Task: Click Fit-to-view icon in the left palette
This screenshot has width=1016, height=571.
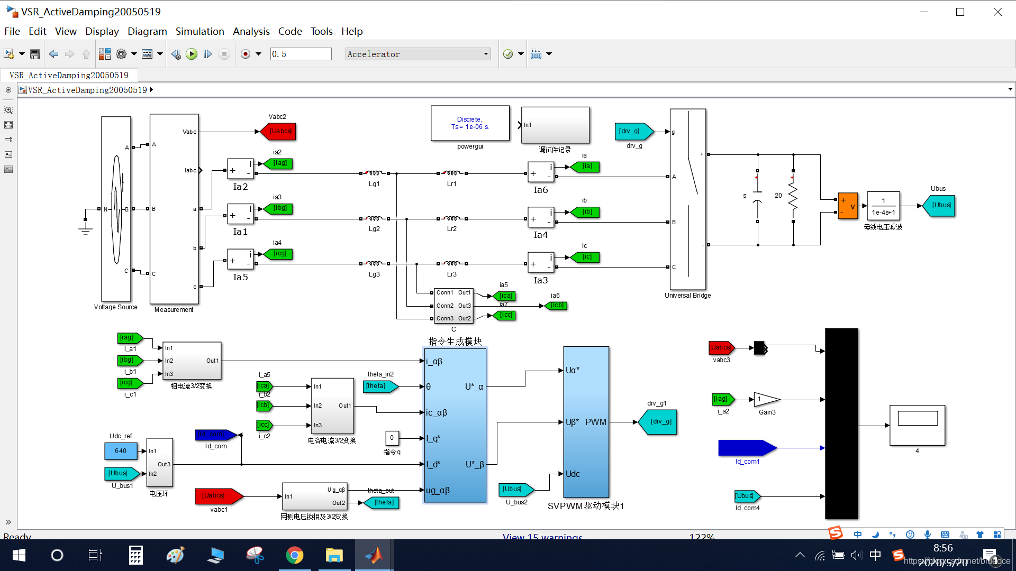Action: (x=8, y=125)
